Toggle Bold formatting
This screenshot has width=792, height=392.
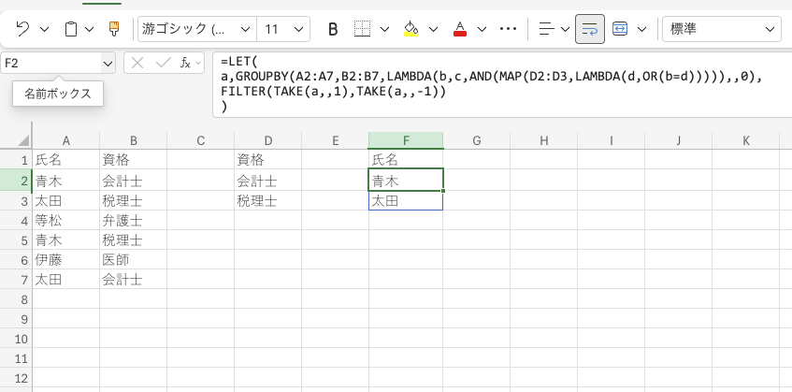pyautogui.click(x=332, y=29)
